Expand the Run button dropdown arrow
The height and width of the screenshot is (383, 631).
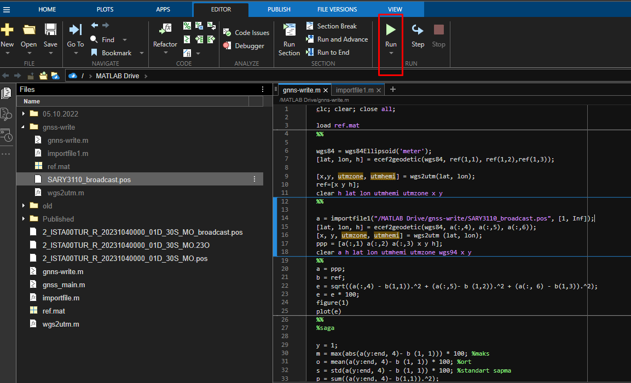point(391,54)
